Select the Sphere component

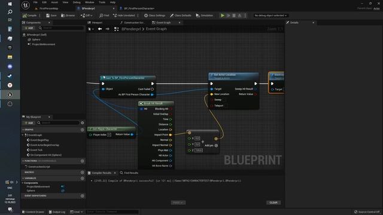36,39
